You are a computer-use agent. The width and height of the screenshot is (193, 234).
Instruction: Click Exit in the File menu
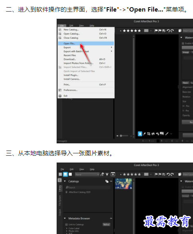point(86,96)
